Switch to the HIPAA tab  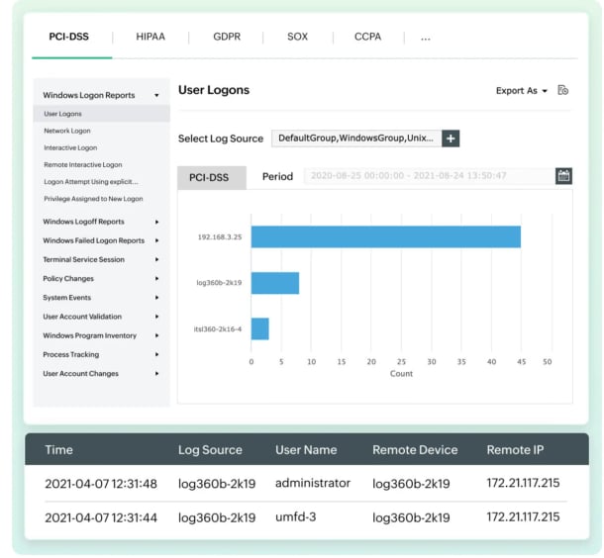[x=151, y=37]
